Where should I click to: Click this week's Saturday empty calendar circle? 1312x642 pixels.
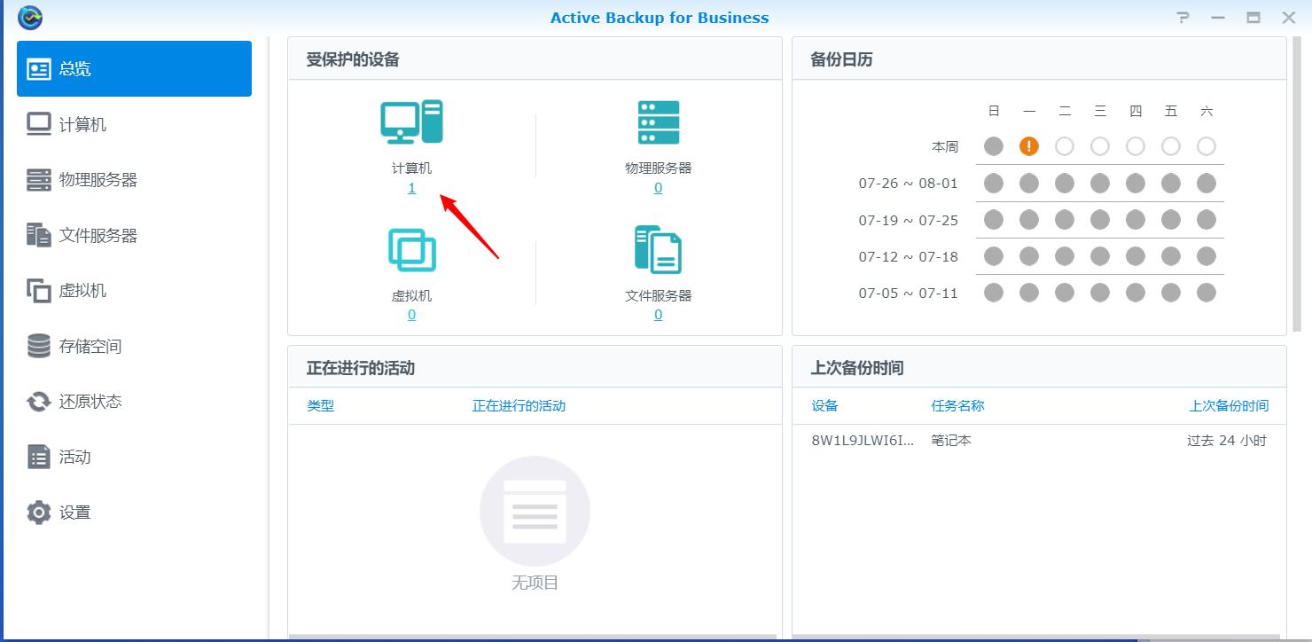click(x=1207, y=146)
